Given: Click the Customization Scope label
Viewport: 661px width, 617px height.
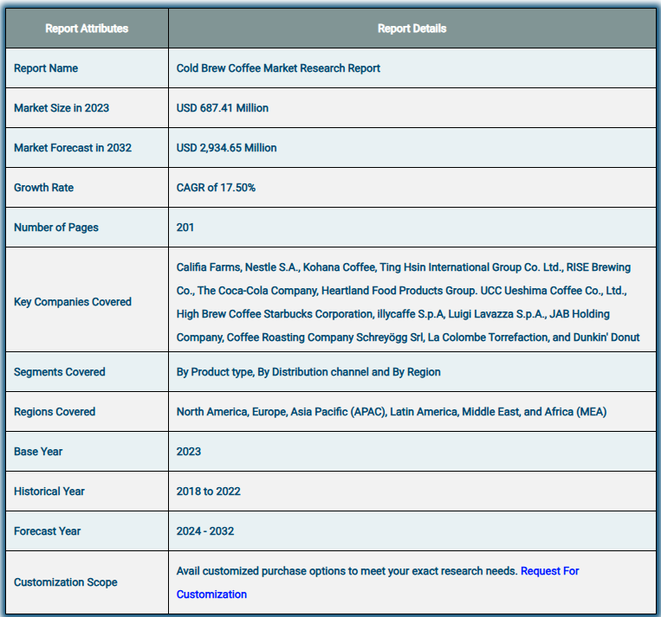Looking at the screenshot, I should click(65, 582).
